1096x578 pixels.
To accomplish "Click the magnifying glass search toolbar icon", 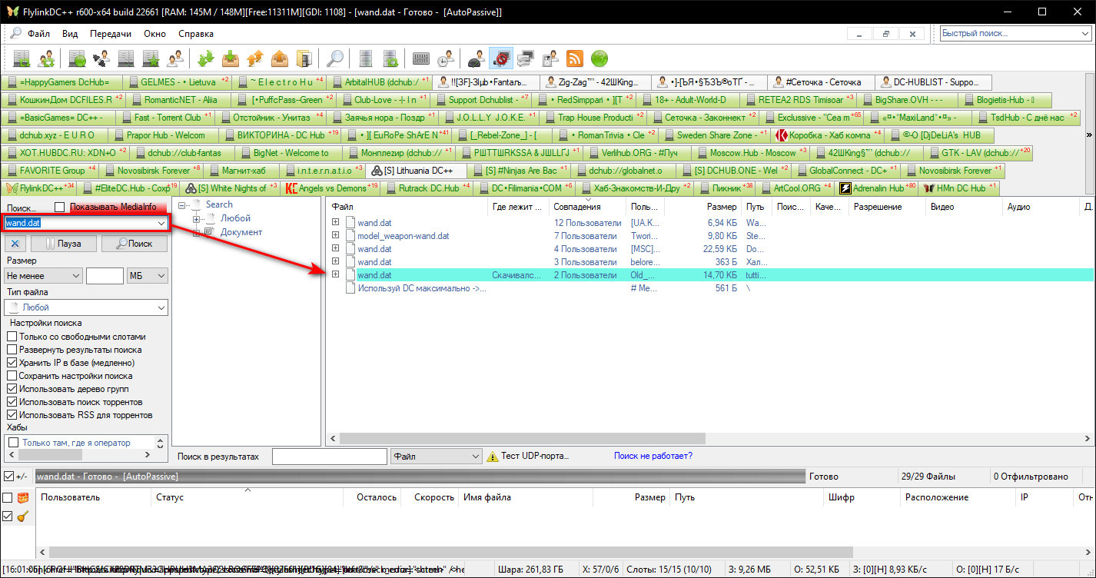I will point(335,58).
